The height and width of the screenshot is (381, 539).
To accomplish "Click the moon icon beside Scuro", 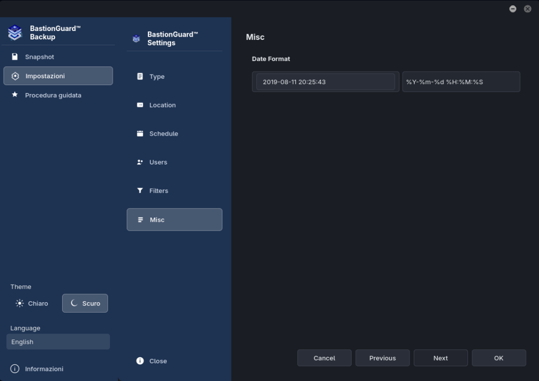I will click(x=74, y=303).
